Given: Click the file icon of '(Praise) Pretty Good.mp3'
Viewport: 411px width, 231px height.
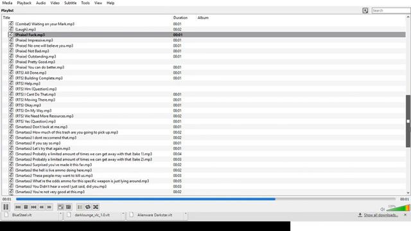Looking at the screenshot, I should click(11, 62).
